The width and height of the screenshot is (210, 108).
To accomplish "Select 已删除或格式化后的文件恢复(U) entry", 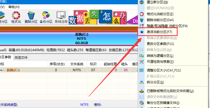I will point(170,91).
